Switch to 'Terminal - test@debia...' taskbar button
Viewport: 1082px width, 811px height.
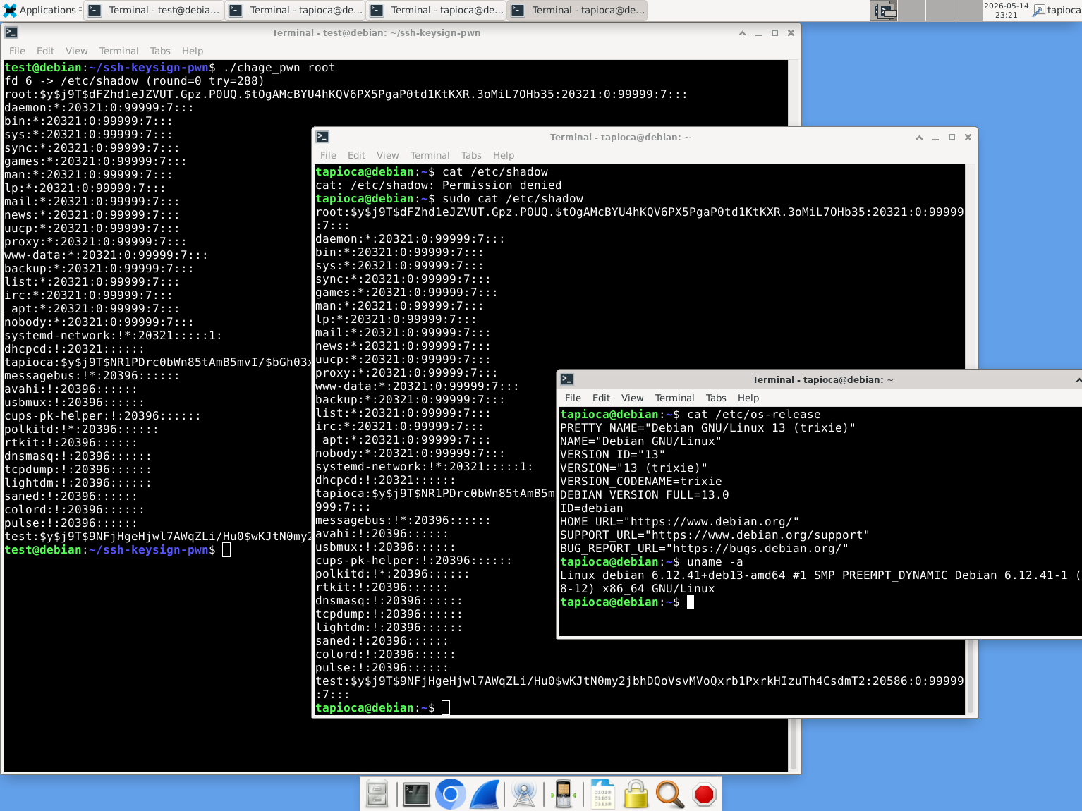[154, 10]
